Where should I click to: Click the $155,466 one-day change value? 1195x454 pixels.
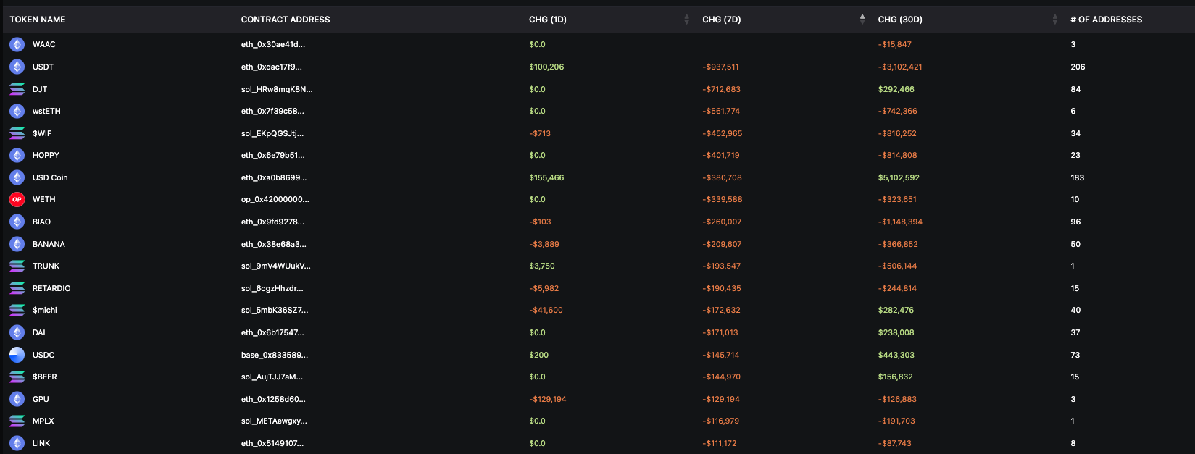pyautogui.click(x=546, y=177)
